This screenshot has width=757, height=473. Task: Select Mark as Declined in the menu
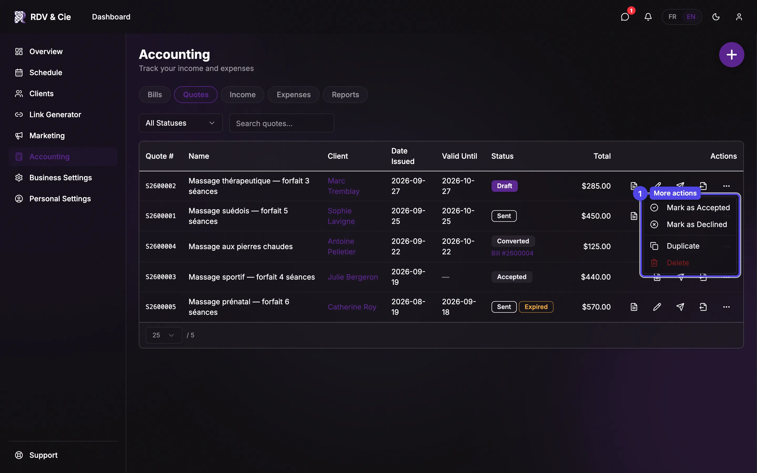coord(690,224)
